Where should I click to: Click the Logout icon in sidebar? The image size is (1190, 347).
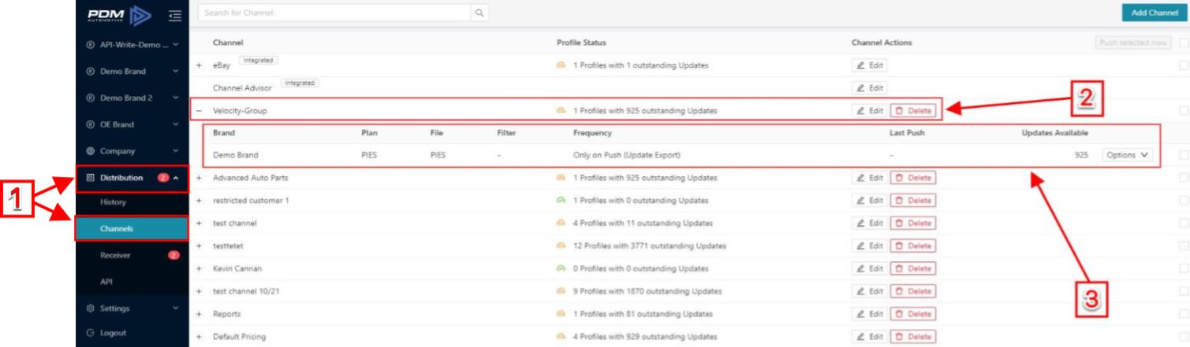91,333
